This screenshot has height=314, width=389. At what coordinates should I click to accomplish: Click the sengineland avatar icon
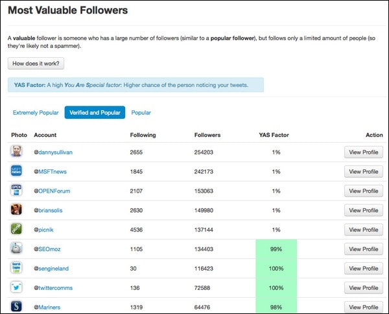(17, 268)
